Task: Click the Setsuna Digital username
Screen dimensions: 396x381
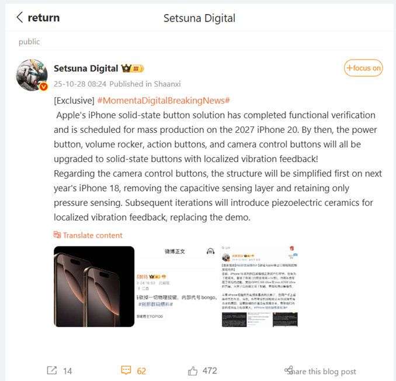Action: [x=86, y=68]
